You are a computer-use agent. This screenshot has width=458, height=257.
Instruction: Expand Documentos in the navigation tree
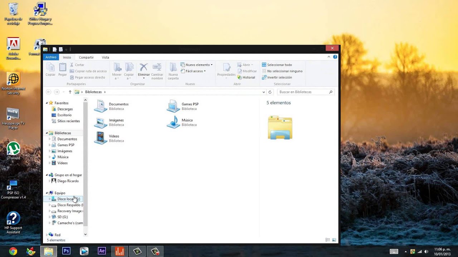[50, 139]
